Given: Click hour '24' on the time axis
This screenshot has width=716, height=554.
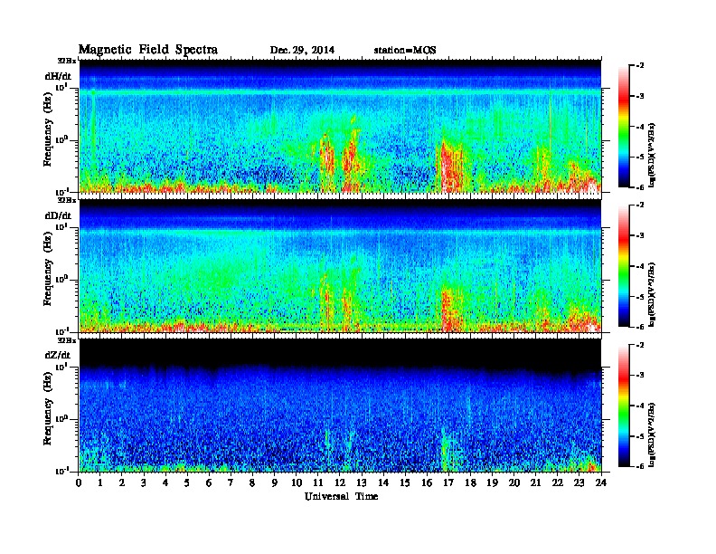Looking at the screenshot, I should click(x=601, y=483).
